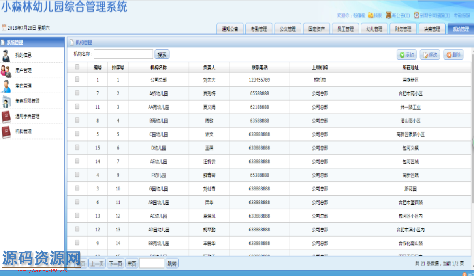Image resolution: width=474 pixels, height=276 pixels.
Task: Go to the next page with 下一页
Action: point(115,263)
